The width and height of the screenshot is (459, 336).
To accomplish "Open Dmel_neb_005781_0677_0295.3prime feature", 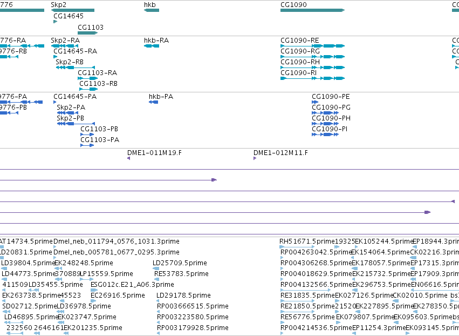I will click(117, 252).
